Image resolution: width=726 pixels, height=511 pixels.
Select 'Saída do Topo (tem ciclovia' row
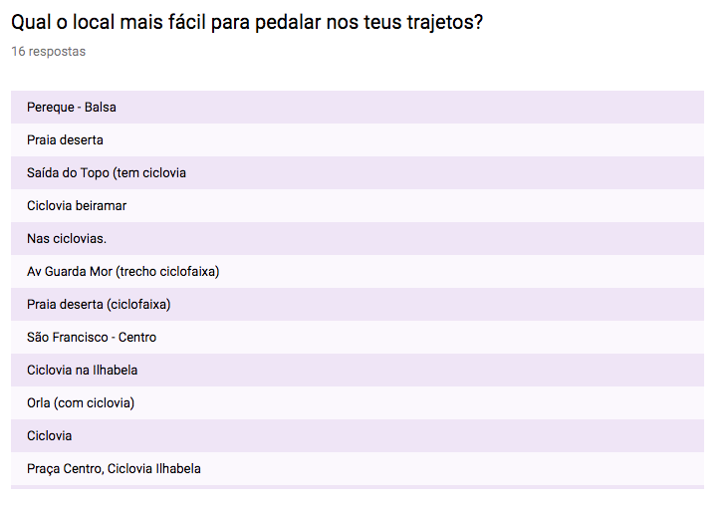[x=357, y=172]
